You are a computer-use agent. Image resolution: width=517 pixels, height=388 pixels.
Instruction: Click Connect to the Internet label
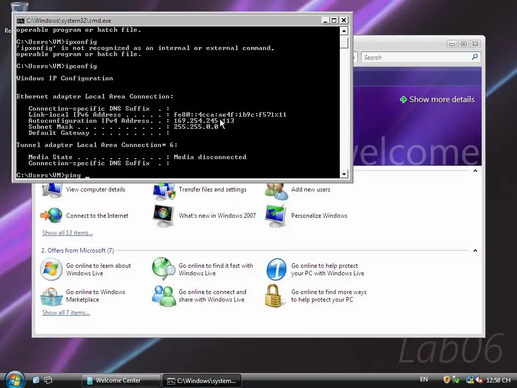tap(97, 216)
